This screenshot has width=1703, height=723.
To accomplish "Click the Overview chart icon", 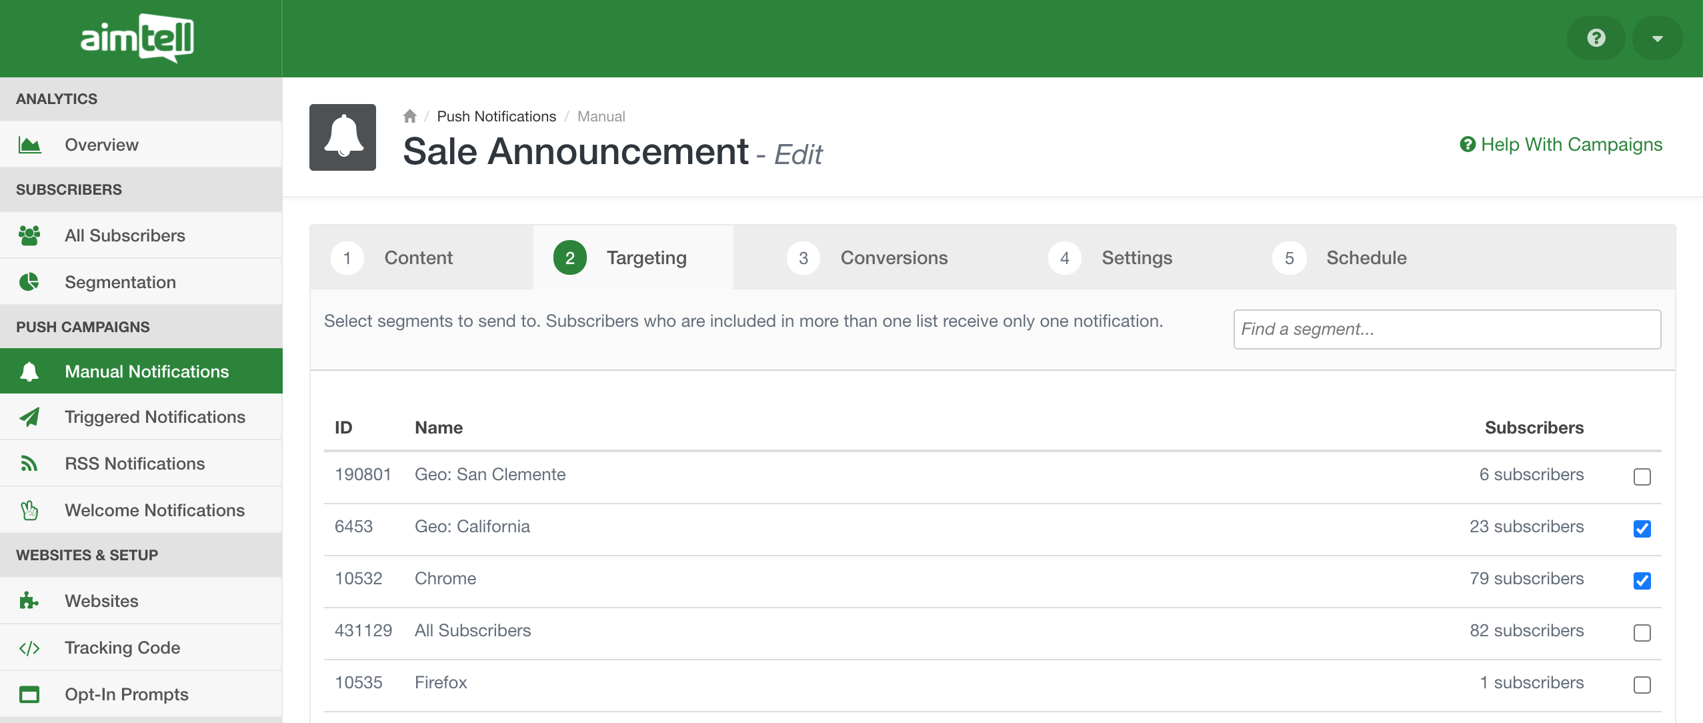I will tap(29, 145).
